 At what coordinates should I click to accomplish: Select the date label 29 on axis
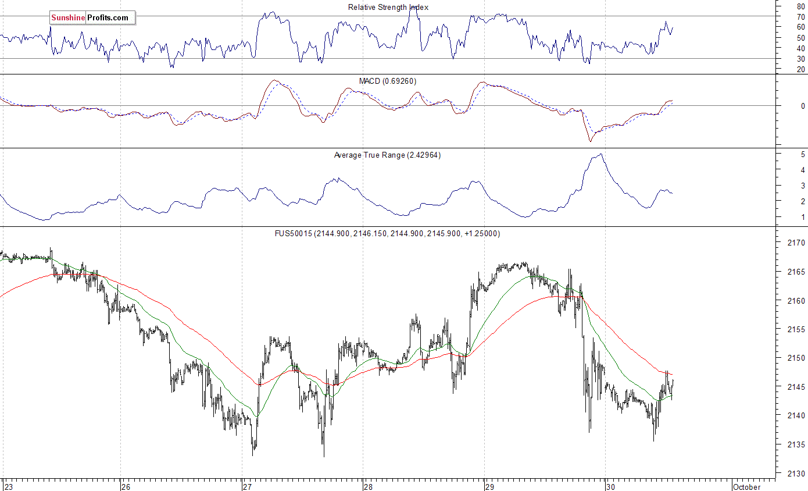click(x=491, y=486)
